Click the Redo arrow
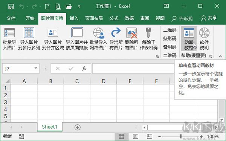The height and width of the screenshot is (141, 226). click(x=35, y=6)
